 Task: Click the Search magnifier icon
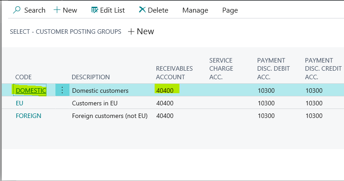[17, 10]
